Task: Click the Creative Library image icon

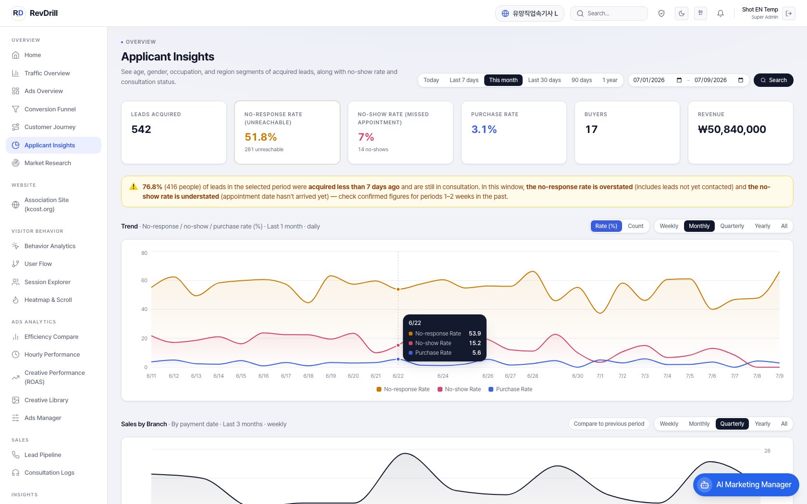Action: 15,400
